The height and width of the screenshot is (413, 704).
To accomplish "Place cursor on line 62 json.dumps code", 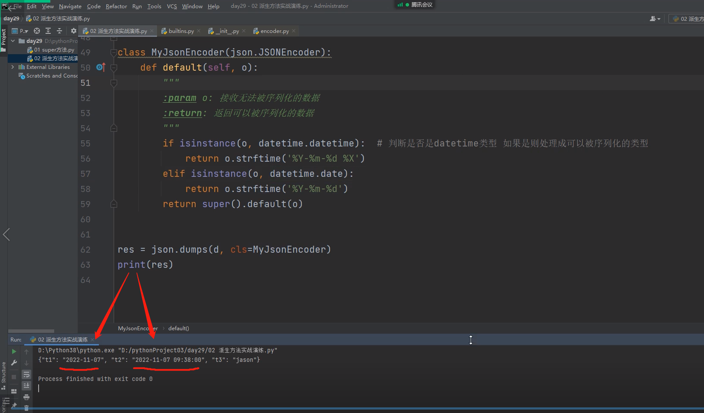I will point(224,250).
